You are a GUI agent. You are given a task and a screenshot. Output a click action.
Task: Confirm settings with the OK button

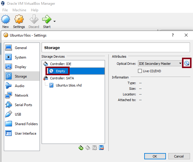[155, 156]
